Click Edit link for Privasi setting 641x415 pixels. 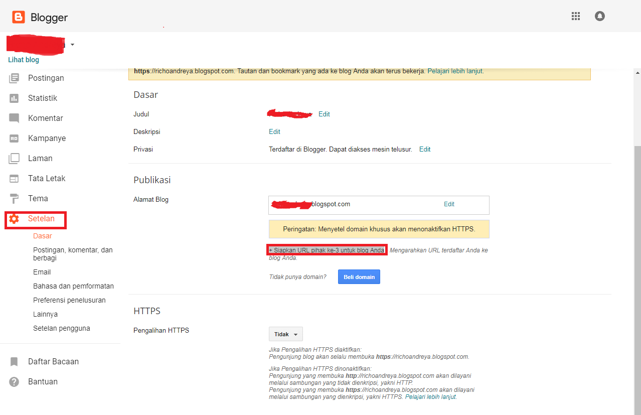coord(425,149)
